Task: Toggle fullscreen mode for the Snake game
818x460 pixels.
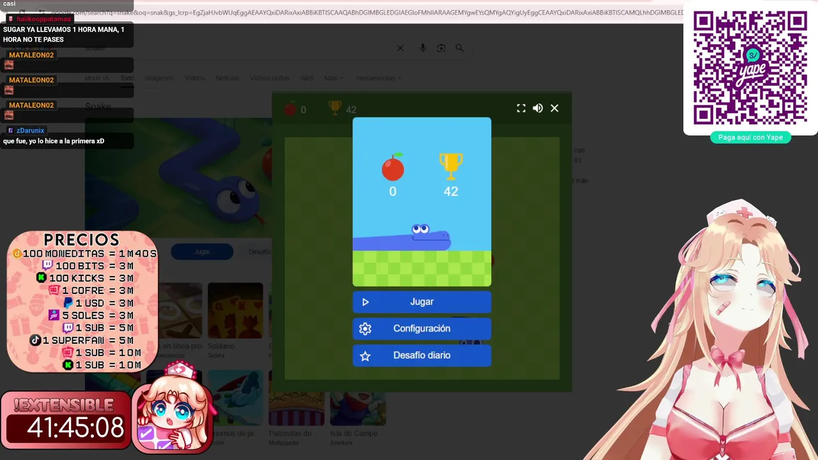Action: coord(521,109)
